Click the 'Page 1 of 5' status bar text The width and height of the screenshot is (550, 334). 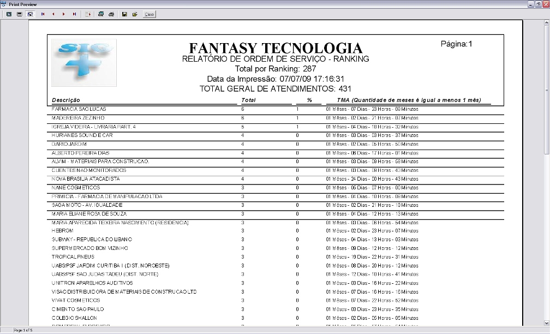[23, 330]
